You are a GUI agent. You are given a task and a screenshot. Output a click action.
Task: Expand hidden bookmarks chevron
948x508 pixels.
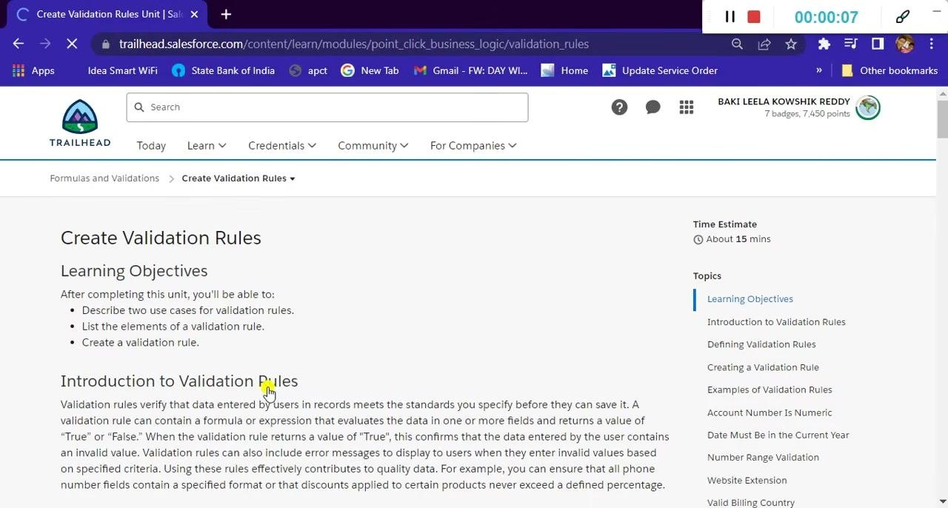coord(819,70)
